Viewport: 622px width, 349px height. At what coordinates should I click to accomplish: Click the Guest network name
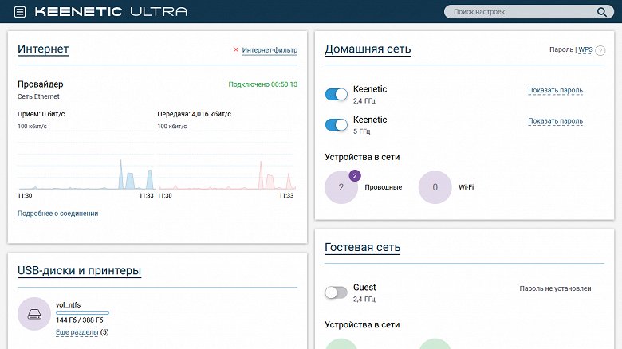[x=364, y=287]
